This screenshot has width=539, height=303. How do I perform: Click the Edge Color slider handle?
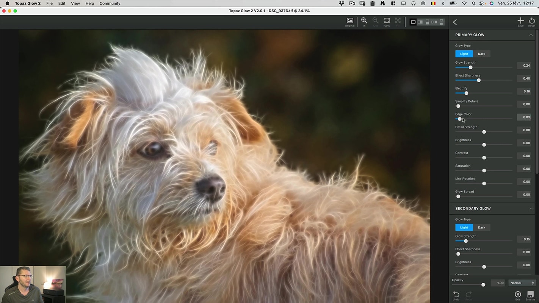tap(460, 119)
